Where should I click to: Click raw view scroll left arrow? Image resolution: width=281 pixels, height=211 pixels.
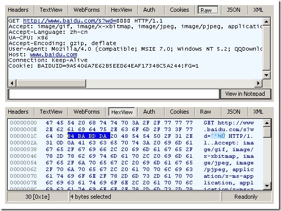click(x=12, y=83)
